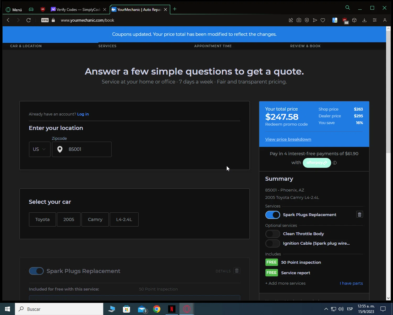Reload the page with refresh icon
Viewport: 393px width, 315px height.
[x=29, y=20]
